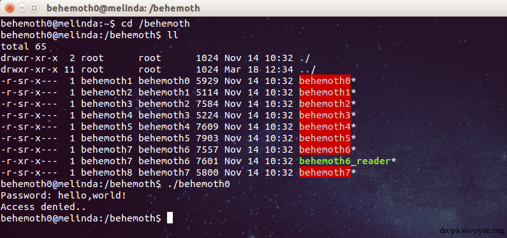
Task: Click file size '7601'
Action: tap(207, 161)
